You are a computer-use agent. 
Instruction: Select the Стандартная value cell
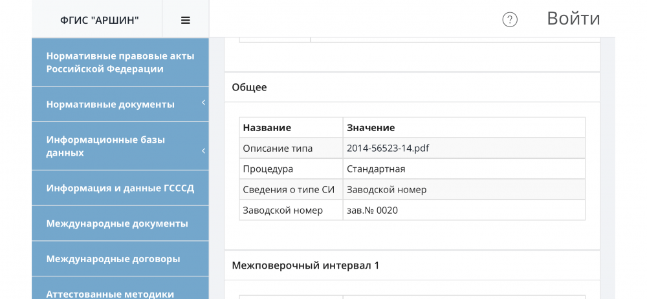[464, 169]
